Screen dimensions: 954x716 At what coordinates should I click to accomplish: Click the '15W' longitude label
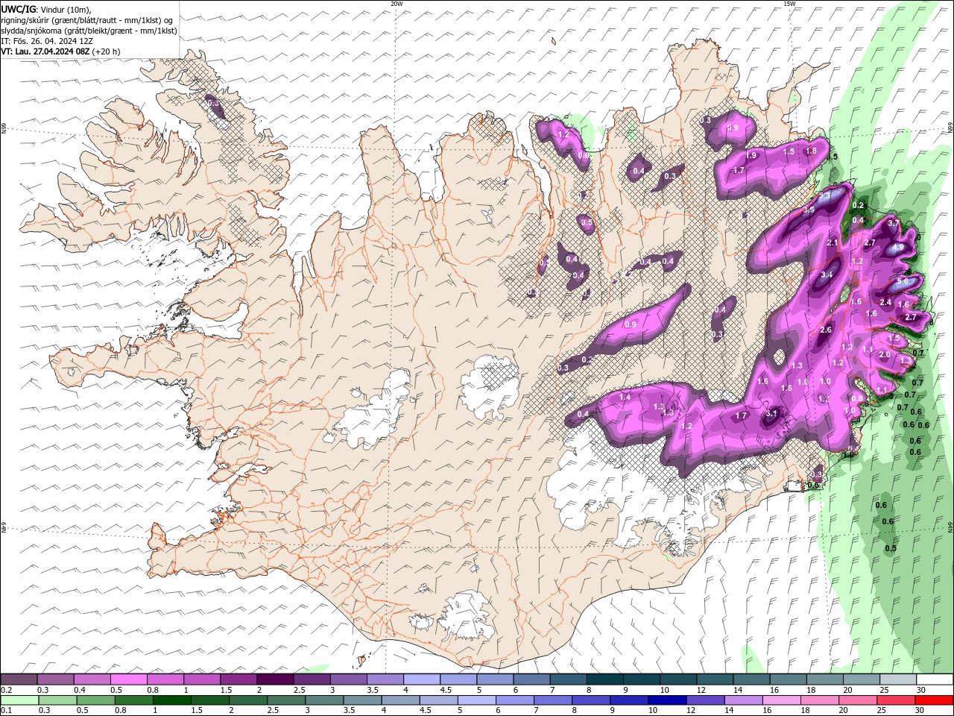[x=789, y=4]
